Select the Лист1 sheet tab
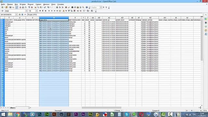The width and height of the screenshot is (208, 117). click(x=13, y=108)
